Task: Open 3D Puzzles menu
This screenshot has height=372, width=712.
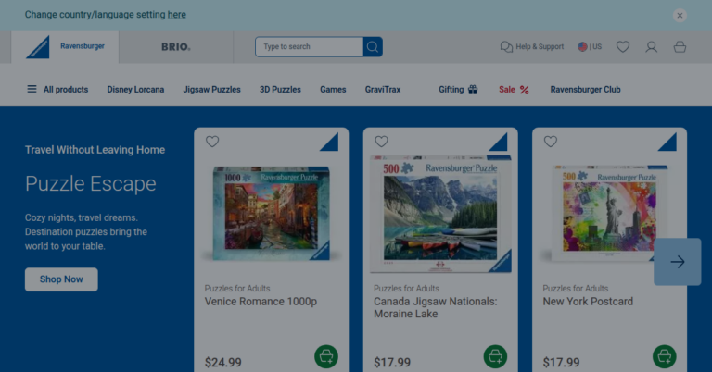Action: pyautogui.click(x=280, y=89)
